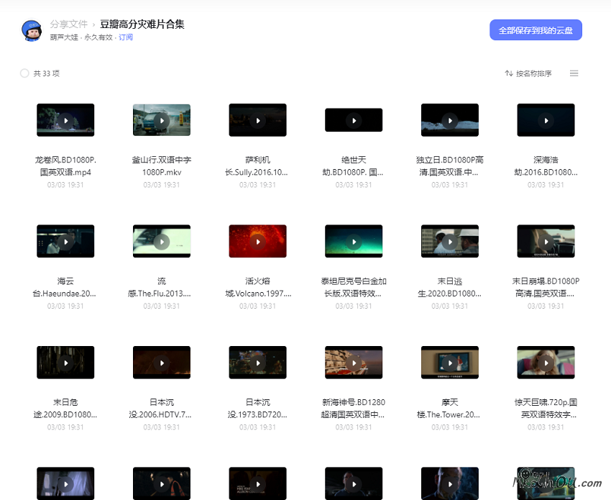Toggle the select-all circle beside 共 33 项
This screenshot has height=500, width=611.
(x=24, y=73)
